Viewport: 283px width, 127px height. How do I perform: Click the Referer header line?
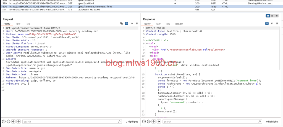point(70,77)
